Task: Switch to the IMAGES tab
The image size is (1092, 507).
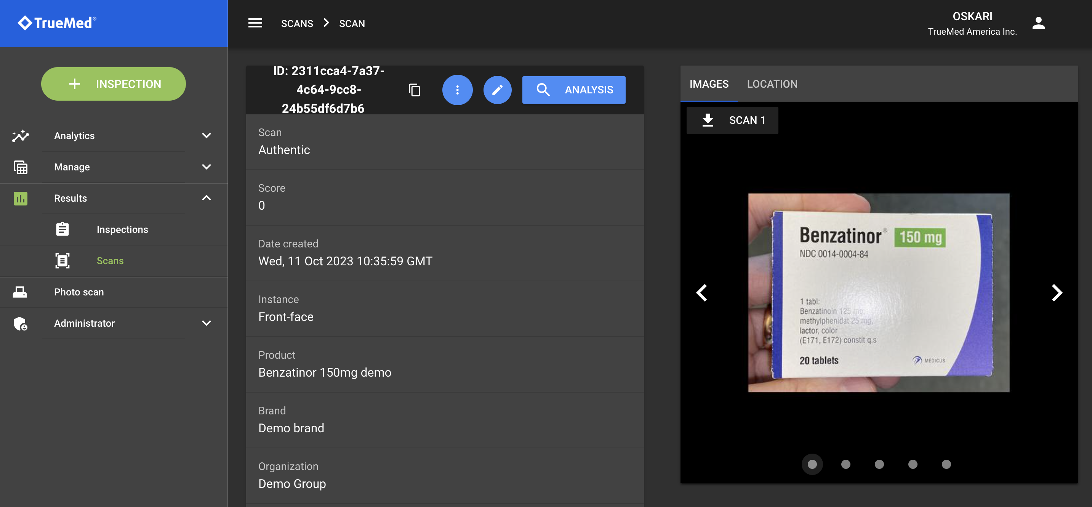Action: coord(709,84)
